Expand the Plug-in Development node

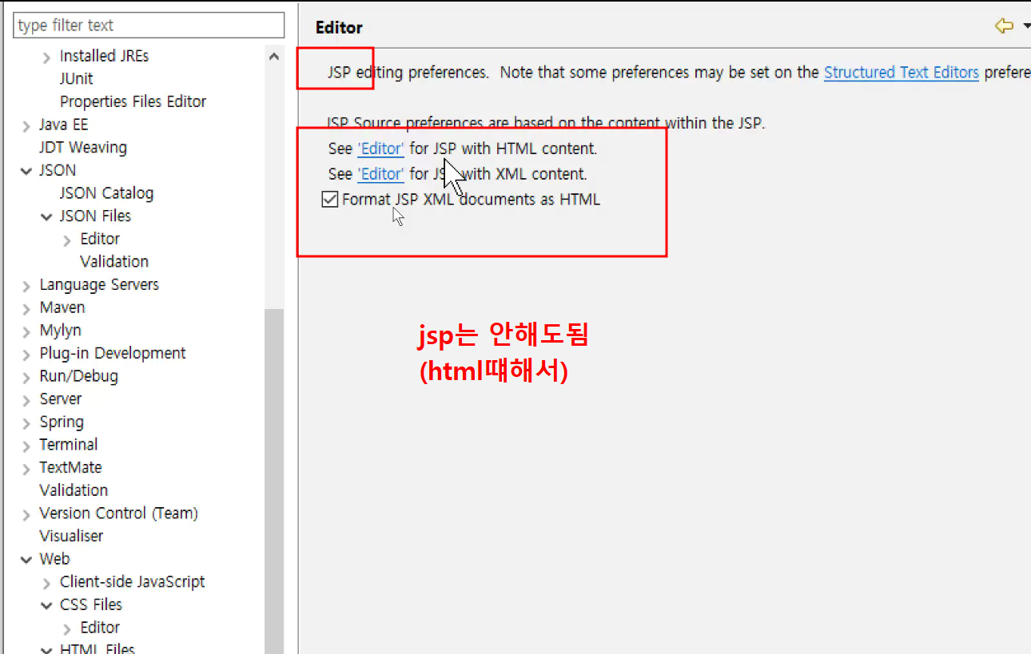click(26, 355)
